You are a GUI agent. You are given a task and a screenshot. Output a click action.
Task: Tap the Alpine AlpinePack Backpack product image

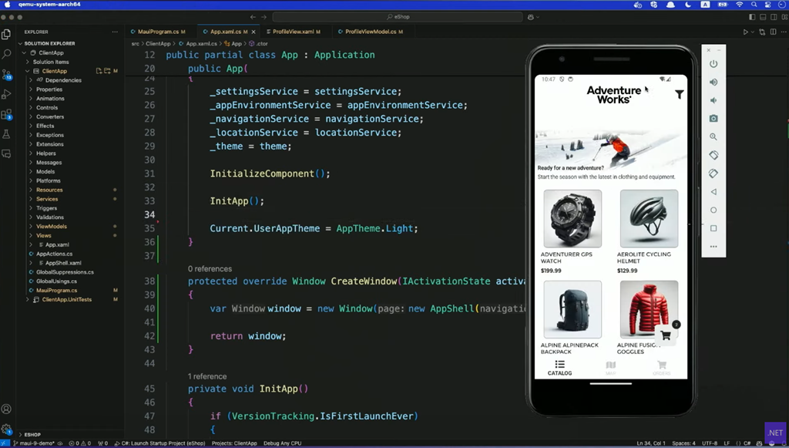pos(572,309)
